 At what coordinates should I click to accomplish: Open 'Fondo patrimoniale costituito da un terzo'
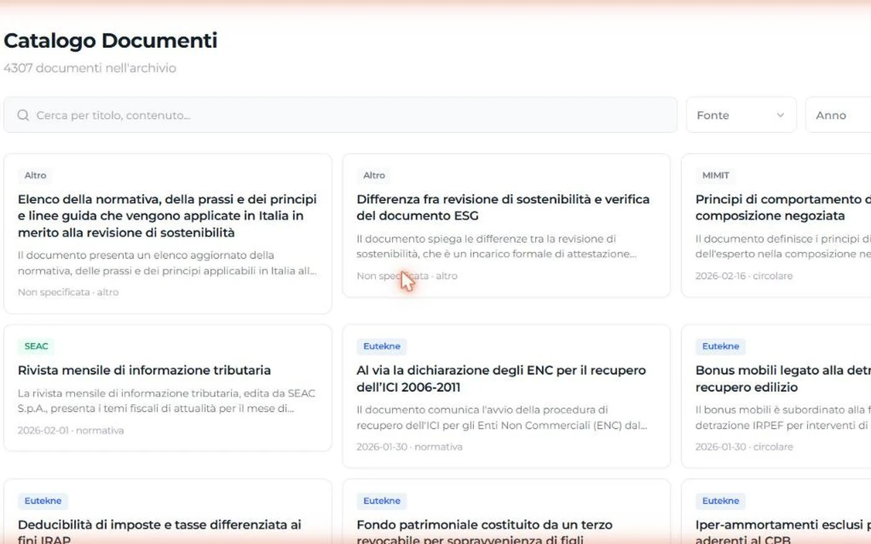tap(506, 512)
